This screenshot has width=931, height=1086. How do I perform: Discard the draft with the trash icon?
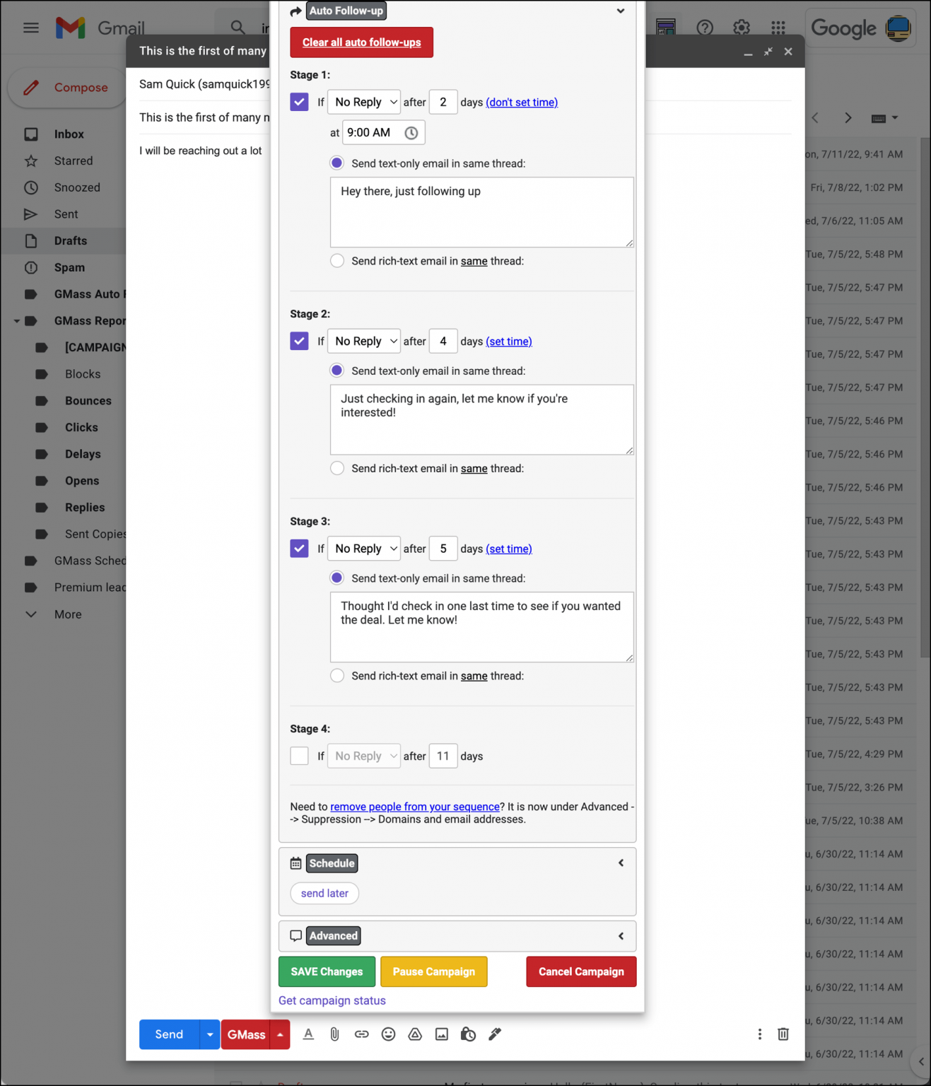(783, 1034)
